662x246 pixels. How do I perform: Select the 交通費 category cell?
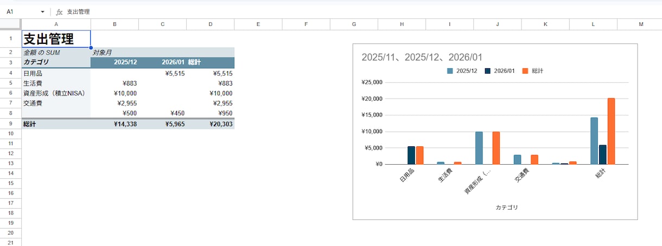pyautogui.click(x=56, y=103)
